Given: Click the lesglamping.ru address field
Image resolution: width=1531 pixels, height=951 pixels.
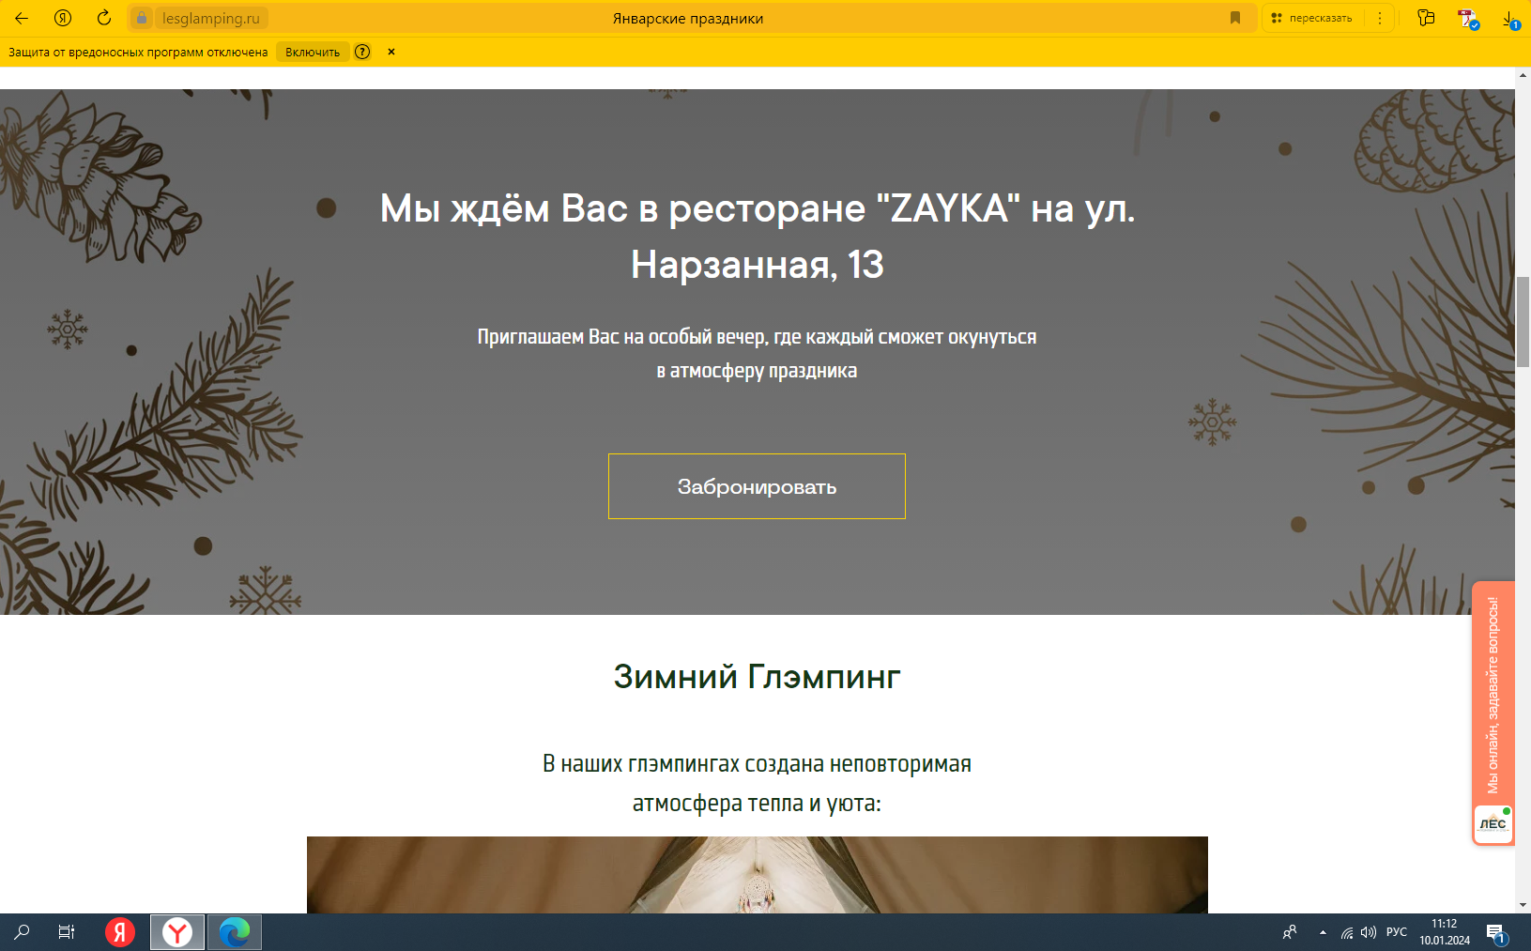Looking at the screenshot, I should click(x=211, y=18).
